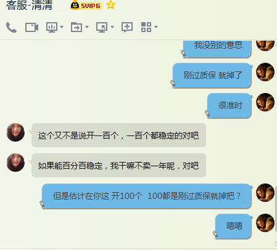The image size is (277, 250).
Task: Click the send file folder icon
Action: click(76, 27)
